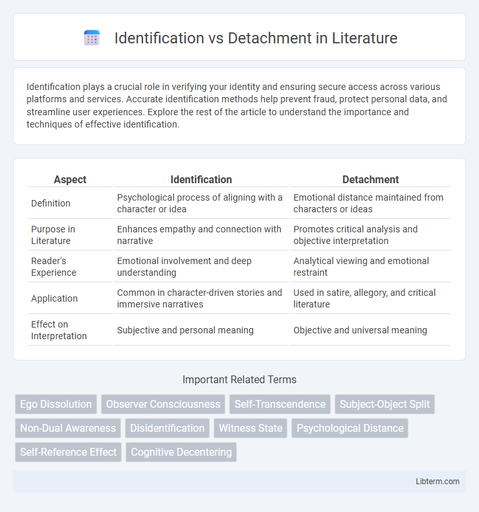Click the cell 'Enhances empathy and connection with narrative'
Image resolution: width=479 pixels, height=512 pixels.
point(201,235)
